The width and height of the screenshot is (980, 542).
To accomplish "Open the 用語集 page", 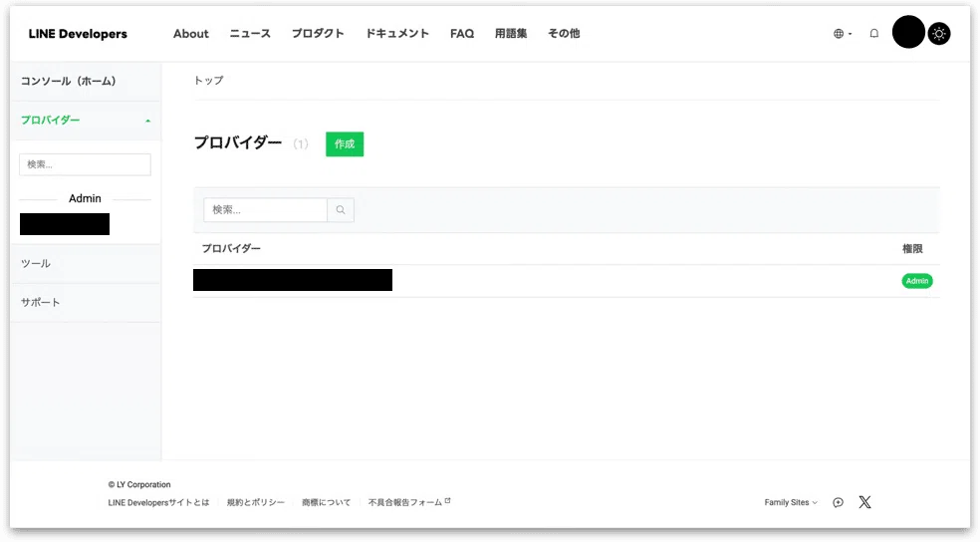I will point(511,34).
